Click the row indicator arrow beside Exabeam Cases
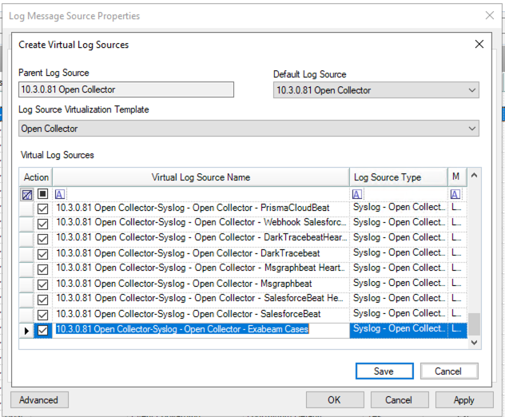505x417 pixels. click(27, 329)
